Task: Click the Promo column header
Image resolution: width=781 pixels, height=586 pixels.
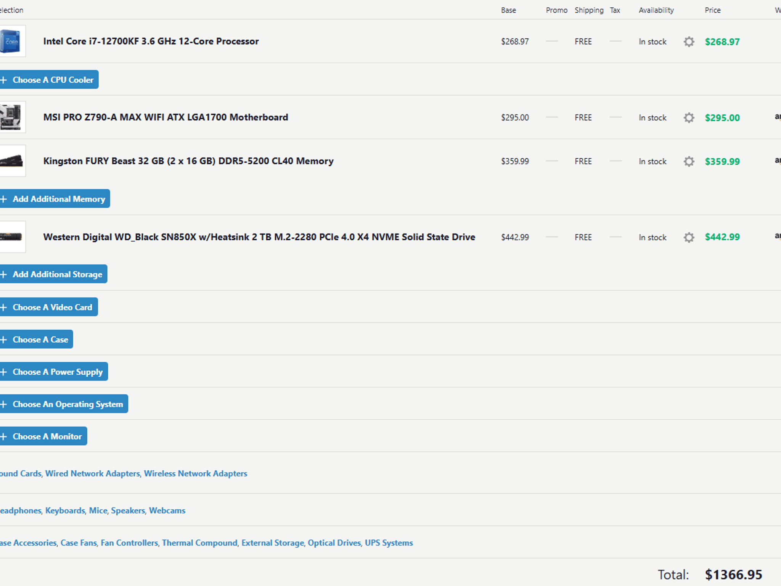Action: click(556, 10)
